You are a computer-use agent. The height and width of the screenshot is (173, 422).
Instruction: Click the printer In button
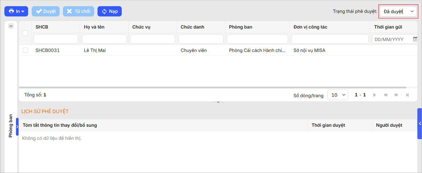pyautogui.click(x=16, y=11)
